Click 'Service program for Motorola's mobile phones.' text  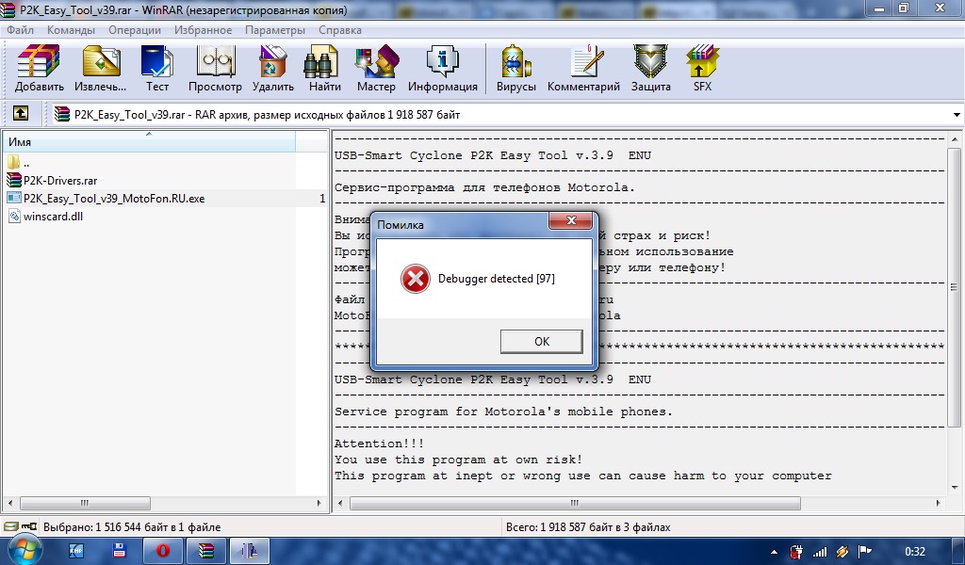[503, 412]
